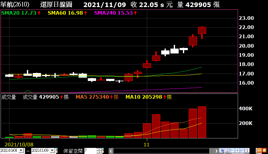Increase 保留空間 with the up spinner arrow
Screen dimensions: 268x154
[99, 149]
